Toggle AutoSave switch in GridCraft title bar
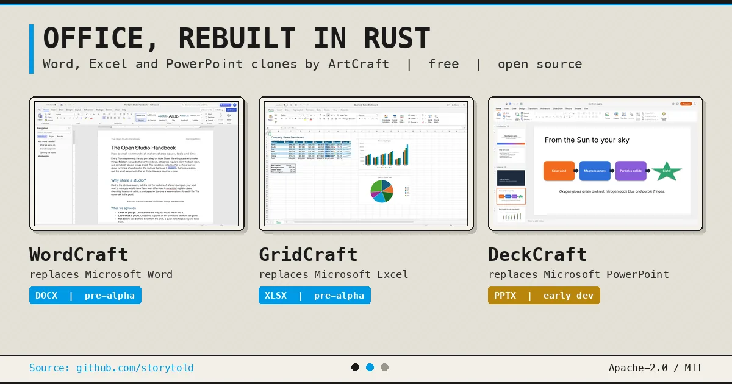732x384 pixels. [x=285, y=105]
